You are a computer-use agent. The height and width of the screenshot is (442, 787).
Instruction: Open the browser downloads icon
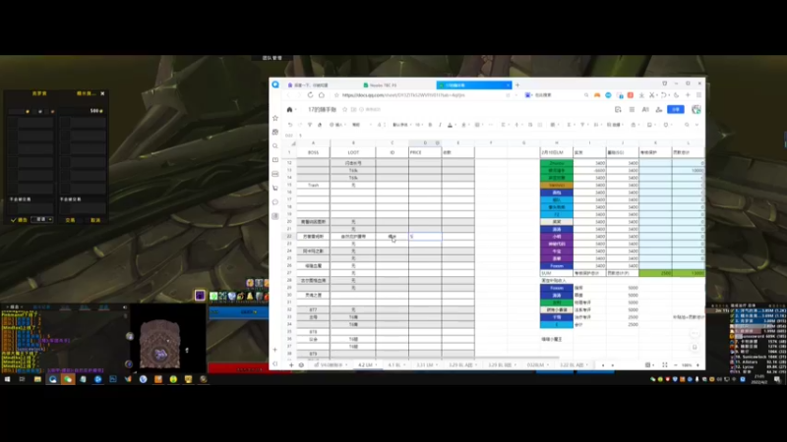(x=641, y=95)
